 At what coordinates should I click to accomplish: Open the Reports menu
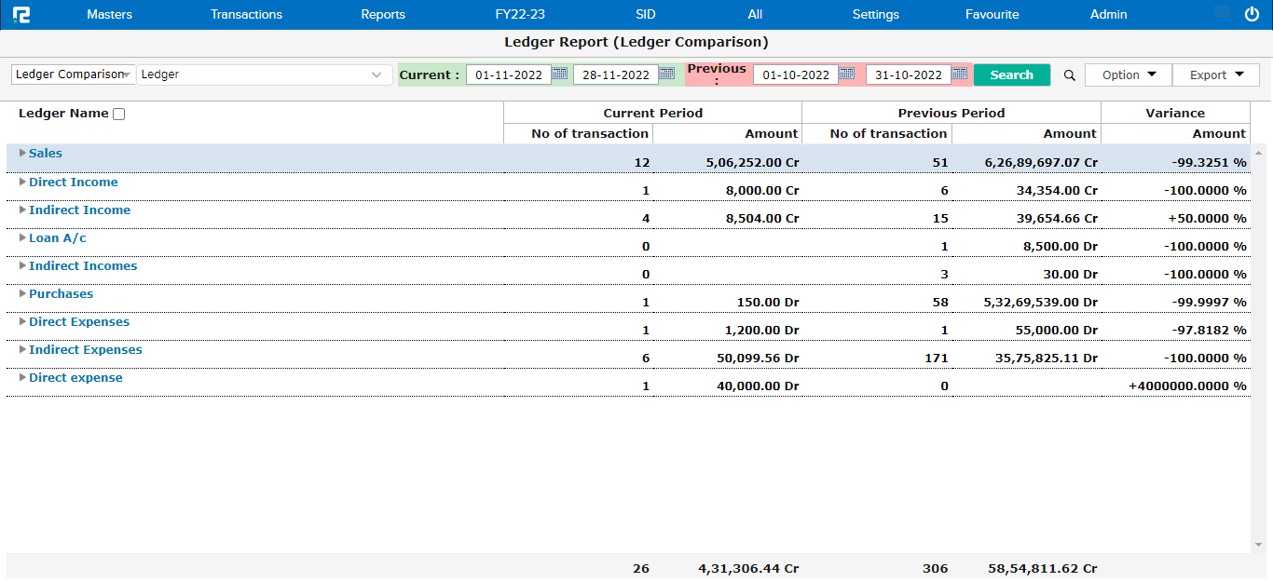(383, 15)
